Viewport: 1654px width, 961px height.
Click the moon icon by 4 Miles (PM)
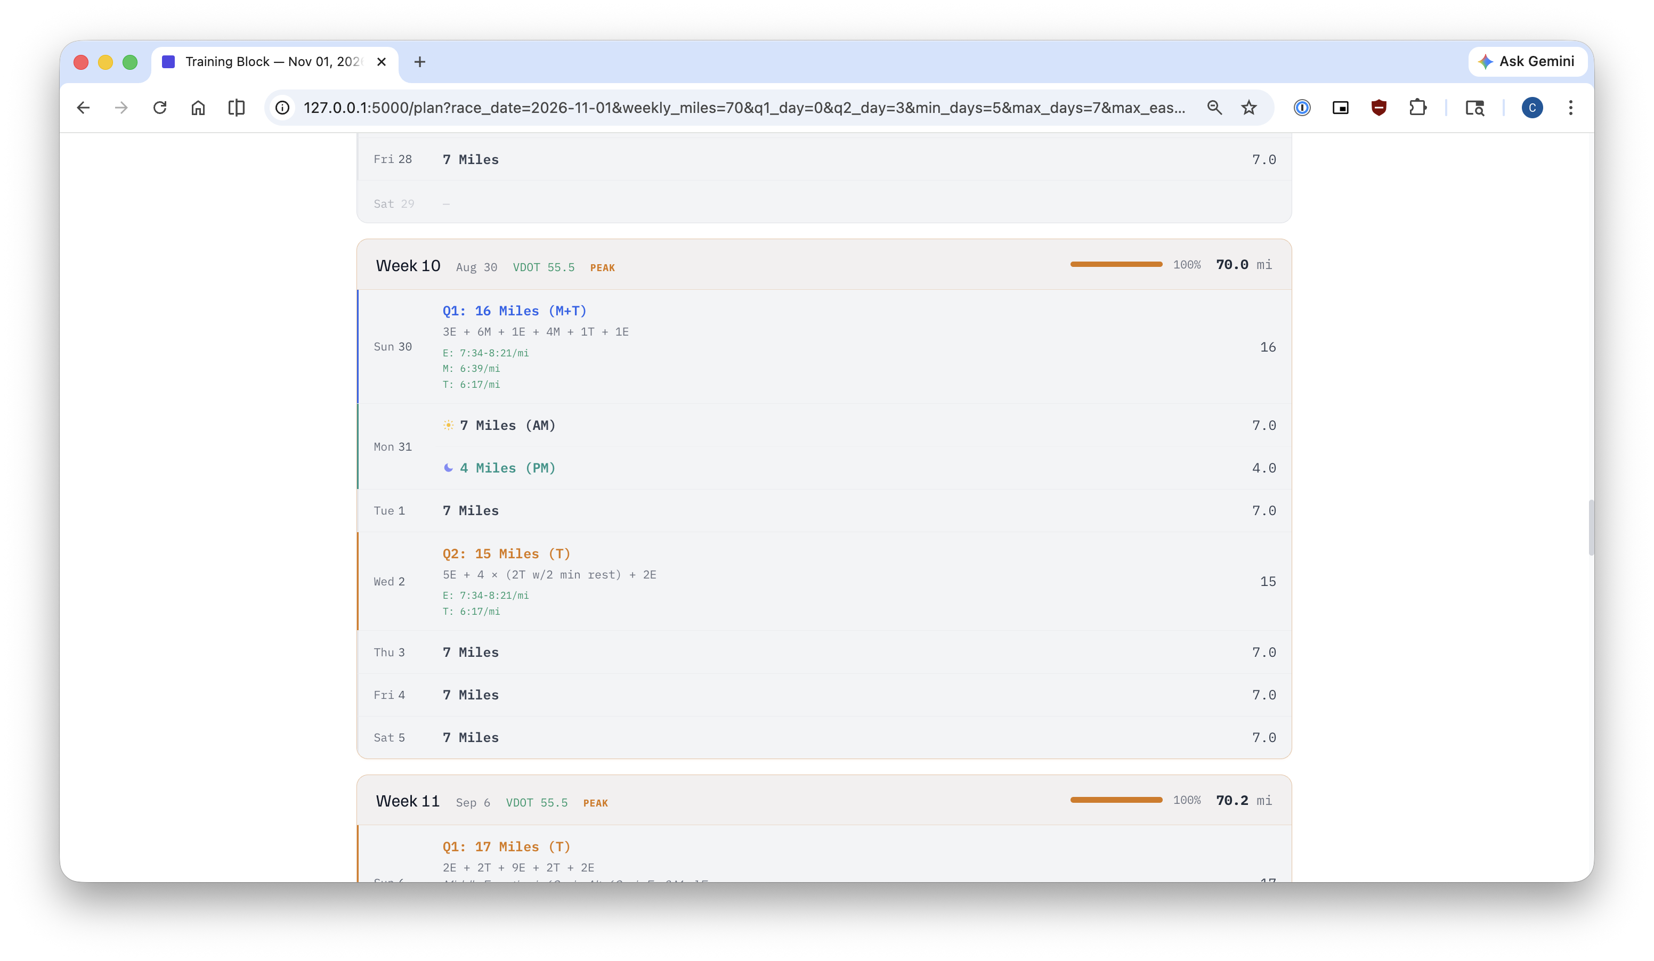tap(448, 468)
